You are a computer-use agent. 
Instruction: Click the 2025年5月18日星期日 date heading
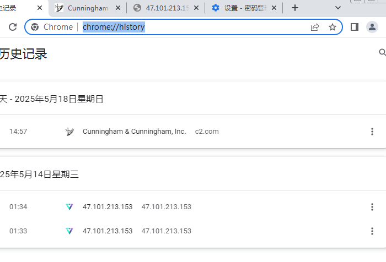(x=59, y=99)
